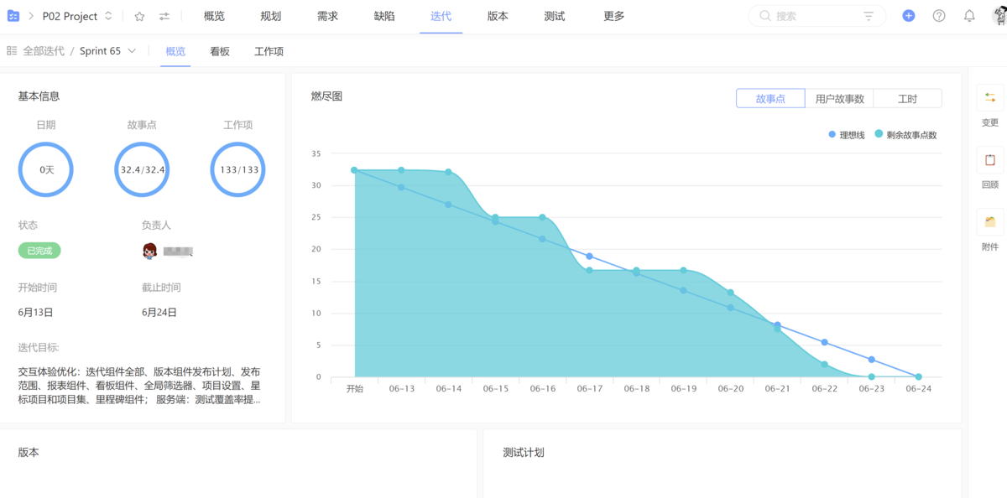Click the search filter icon
1007x498 pixels.
tap(869, 16)
